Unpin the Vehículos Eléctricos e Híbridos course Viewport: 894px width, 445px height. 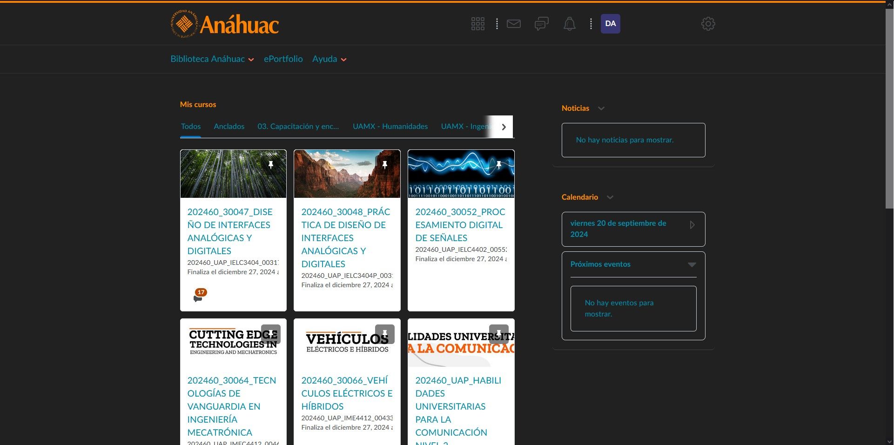(385, 334)
